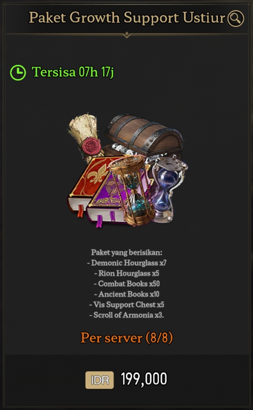Click the Paket Growth Support Ustiur title

[x=127, y=18]
